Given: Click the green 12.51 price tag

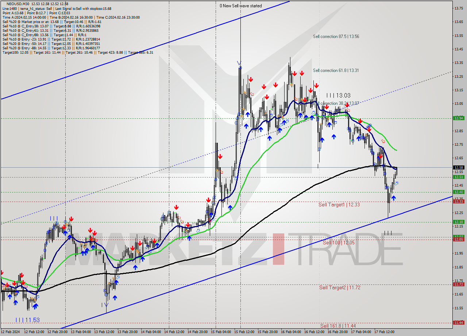Looking at the screenshot, I should 459,177.
